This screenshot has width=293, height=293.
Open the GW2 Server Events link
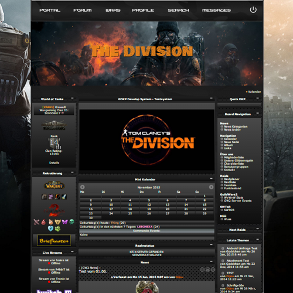coord(238,200)
